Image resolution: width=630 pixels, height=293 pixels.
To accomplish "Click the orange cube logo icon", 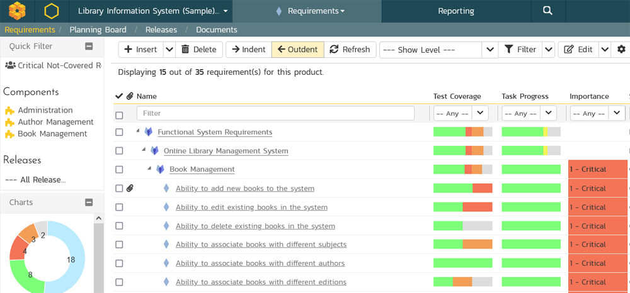I will [x=16, y=11].
